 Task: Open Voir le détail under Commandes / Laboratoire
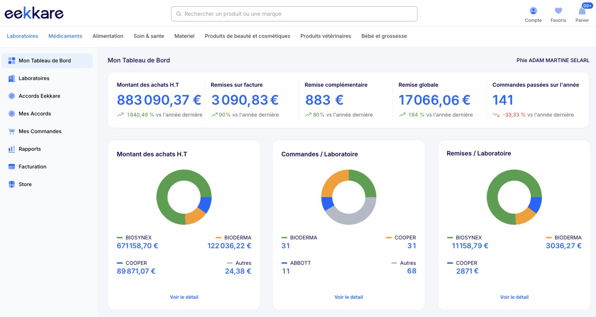(x=348, y=297)
